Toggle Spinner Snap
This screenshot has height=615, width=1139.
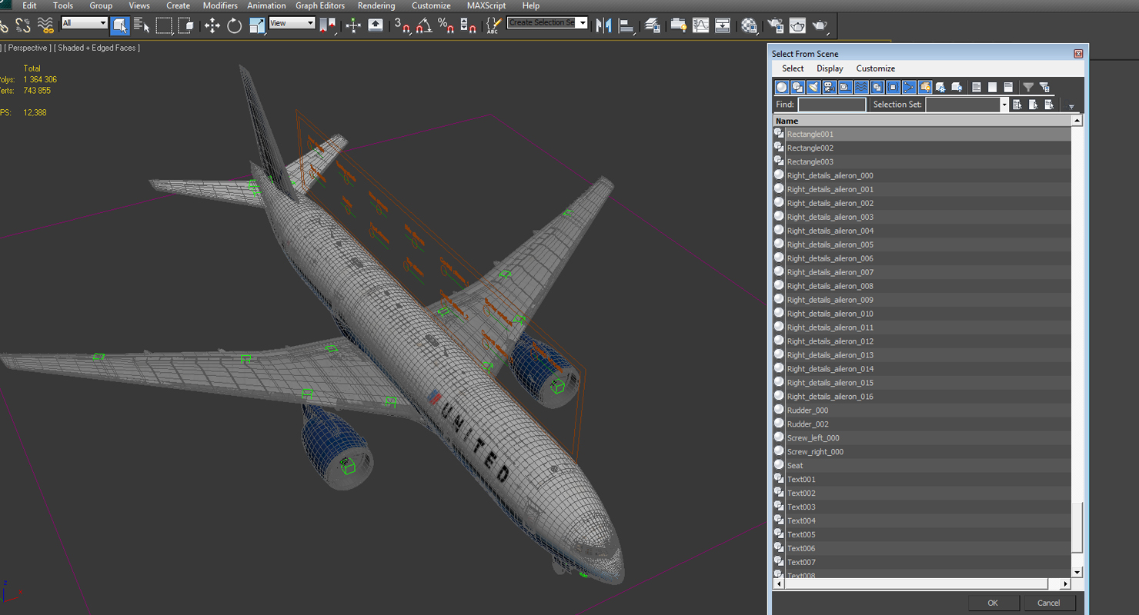click(468, 25)
